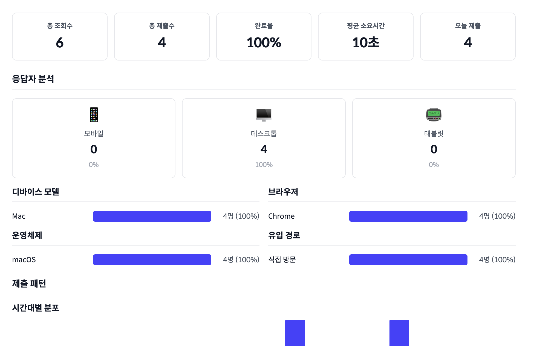Click the left bar in 시간대별 분포 chart
The height and width of the screenshot is (346, 537).
(x=295, y=333)
